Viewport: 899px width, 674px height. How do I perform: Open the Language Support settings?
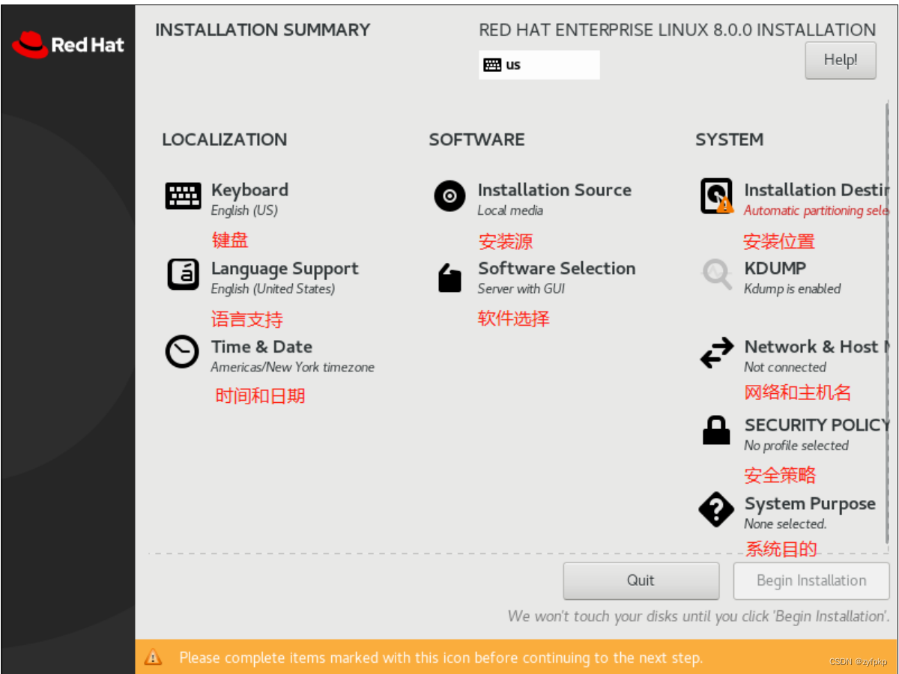(285, 269)
